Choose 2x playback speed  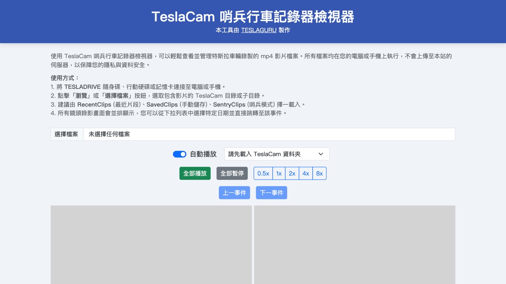pos(292,173)
